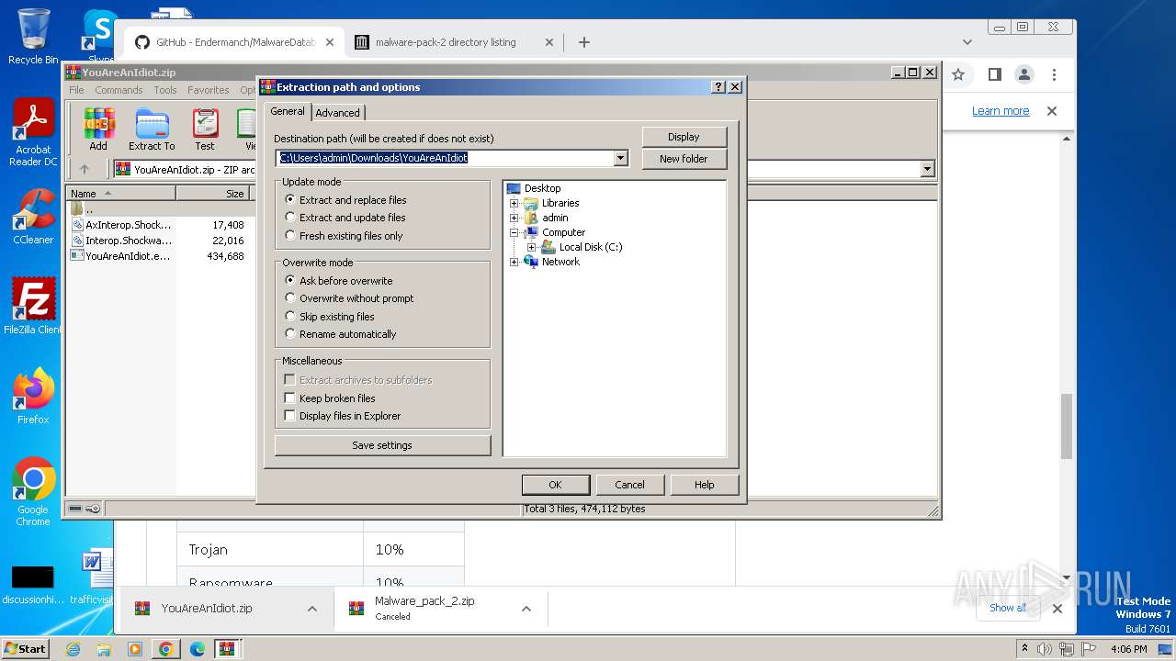Viewport: 1176px width, 661px height.
Task: Select Ask before overwrite option
Action: [x=339, y=280]
